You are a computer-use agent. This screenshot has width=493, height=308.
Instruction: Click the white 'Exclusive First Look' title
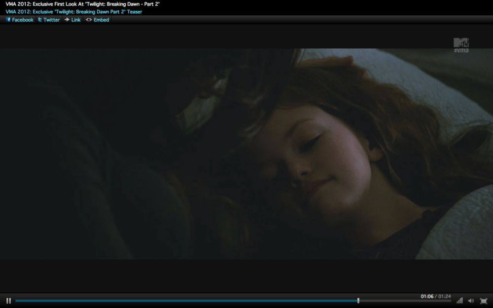click(x=82, y=4)
